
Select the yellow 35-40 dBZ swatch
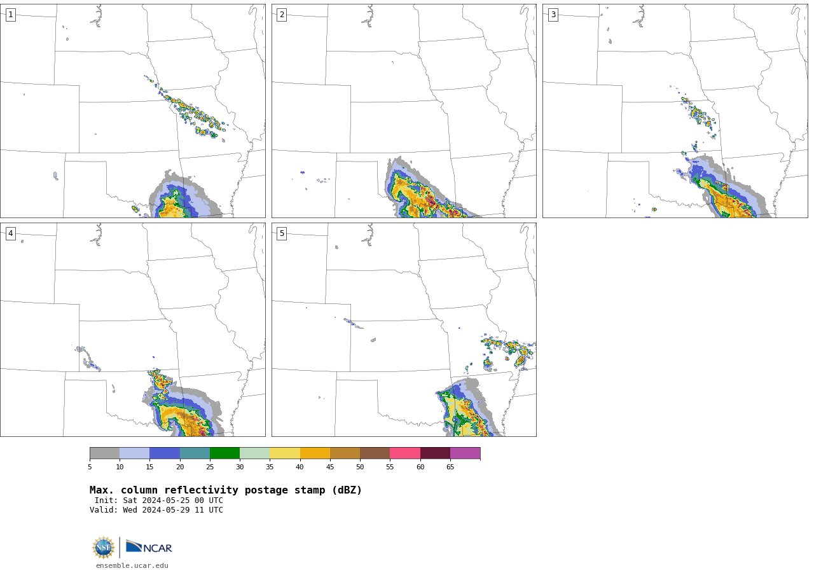click(x=285, y=453)
